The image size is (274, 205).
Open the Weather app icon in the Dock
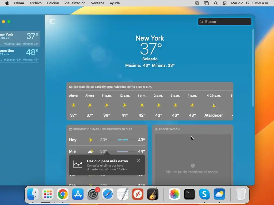219,194
